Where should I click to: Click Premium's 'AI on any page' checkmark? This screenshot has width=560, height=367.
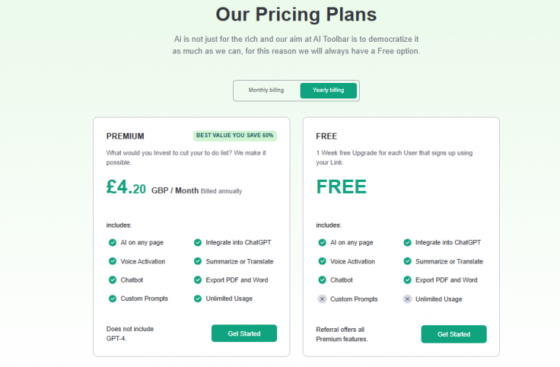[112, 243]
